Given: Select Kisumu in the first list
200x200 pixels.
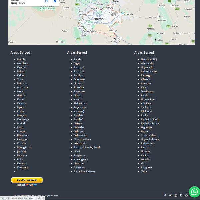Looking at the screenshot, I should click(21, 67).
